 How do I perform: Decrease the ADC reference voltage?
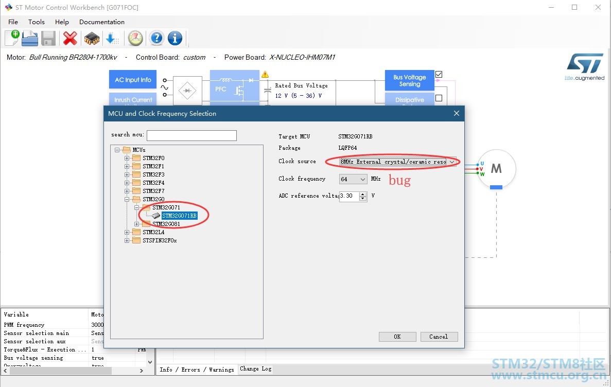coord(363,198)
